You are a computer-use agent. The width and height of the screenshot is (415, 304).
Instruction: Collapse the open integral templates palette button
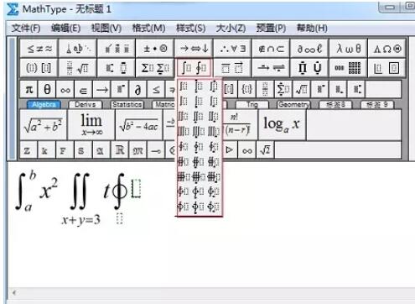(194, 68)
